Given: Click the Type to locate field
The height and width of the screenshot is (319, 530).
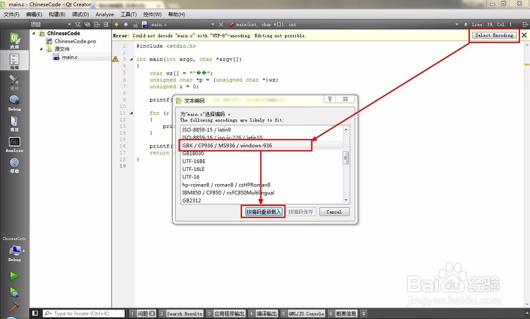Looking at the screenshot, I should click(84, 313).
